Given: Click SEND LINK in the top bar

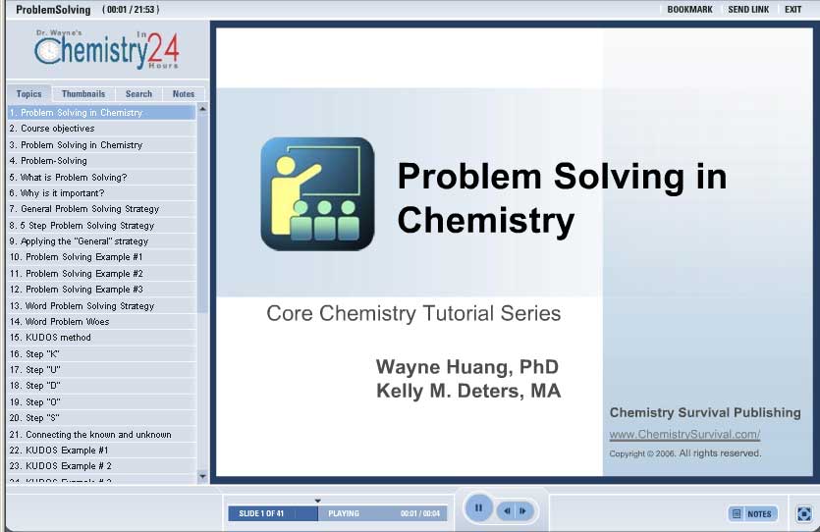Looking at the screenshot, I should point(747,10).
